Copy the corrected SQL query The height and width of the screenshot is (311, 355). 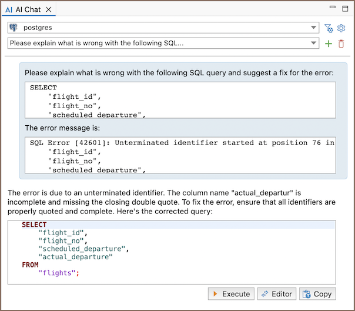click(317, 294)
